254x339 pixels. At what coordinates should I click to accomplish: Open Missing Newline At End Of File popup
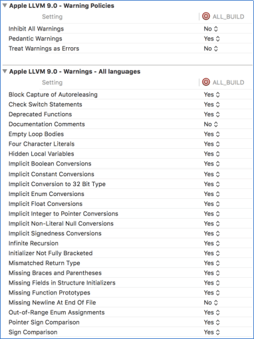click(x=211, y=302)
